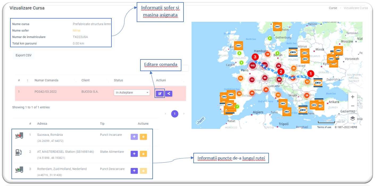Click client name BUCEGI S.A.
This screenshot has width=375, height=186.
click(x=90, y=92)
